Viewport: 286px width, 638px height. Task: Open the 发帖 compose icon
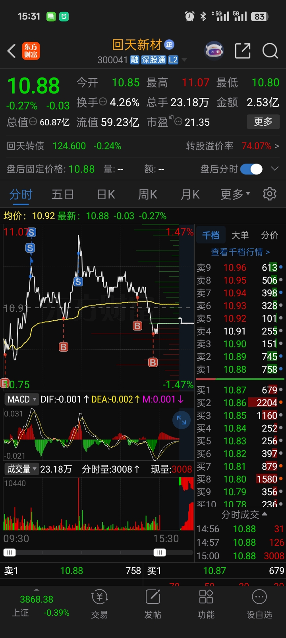(x=153, y=597)
